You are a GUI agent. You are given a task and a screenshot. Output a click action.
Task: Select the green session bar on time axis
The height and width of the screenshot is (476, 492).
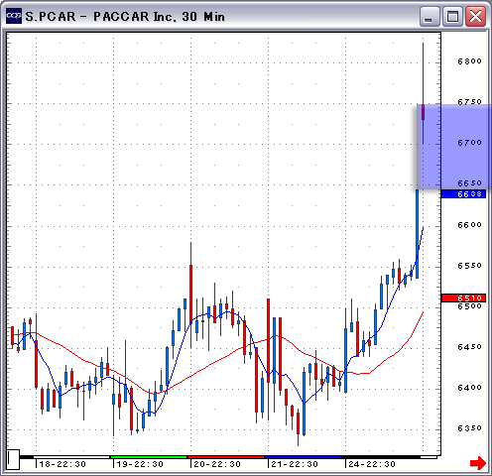149,457
